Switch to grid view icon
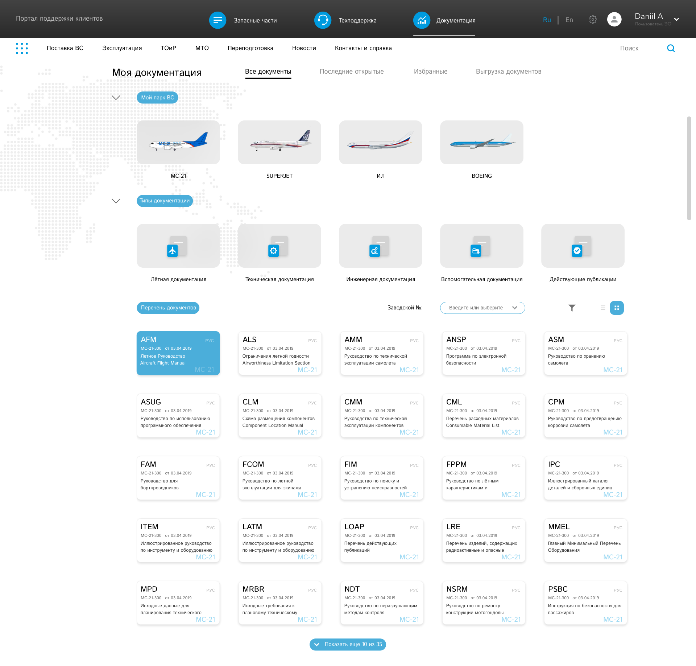The image size is (696, 666). [617, 308]
